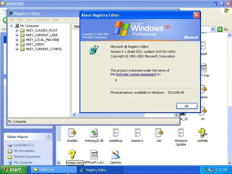This screenshot has height=174, width=232.
Task: Select the vb file icon
Action: pos(203,111)
